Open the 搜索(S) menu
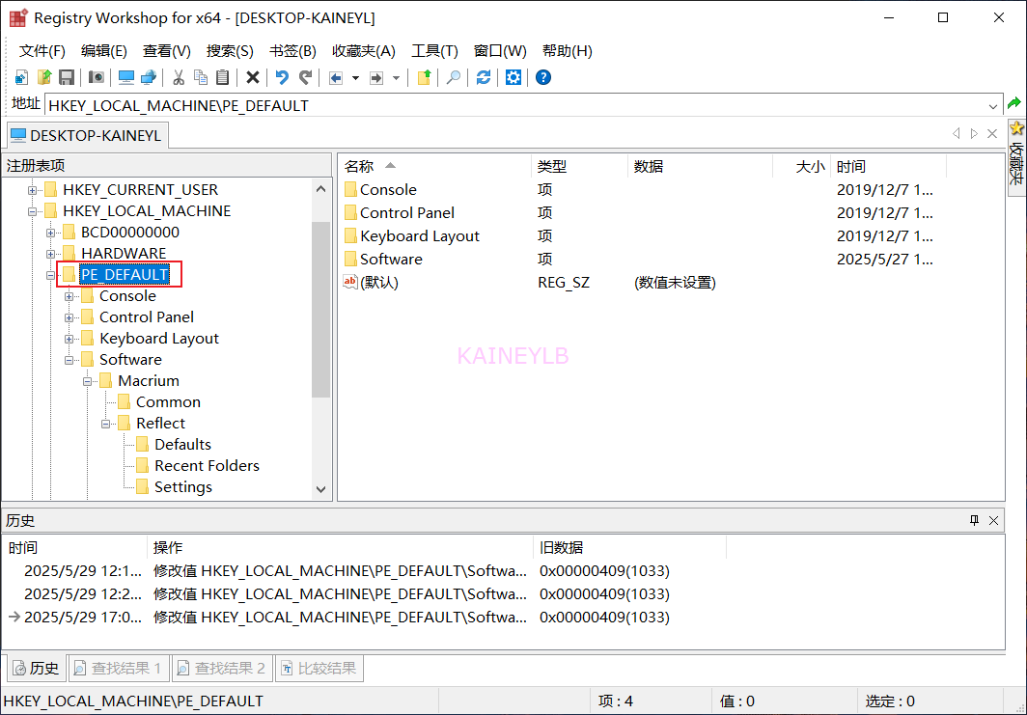The width and height of the screenshot is (1027, 715). pos(230,51)
